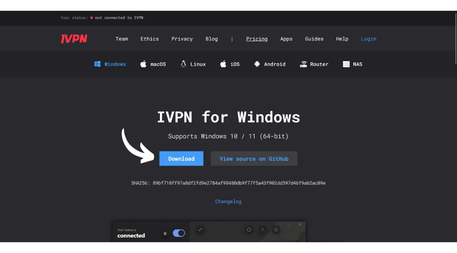Screen dimensions: 457x253
Task: Select the macOS platform tab
Action: coord(153,64)
